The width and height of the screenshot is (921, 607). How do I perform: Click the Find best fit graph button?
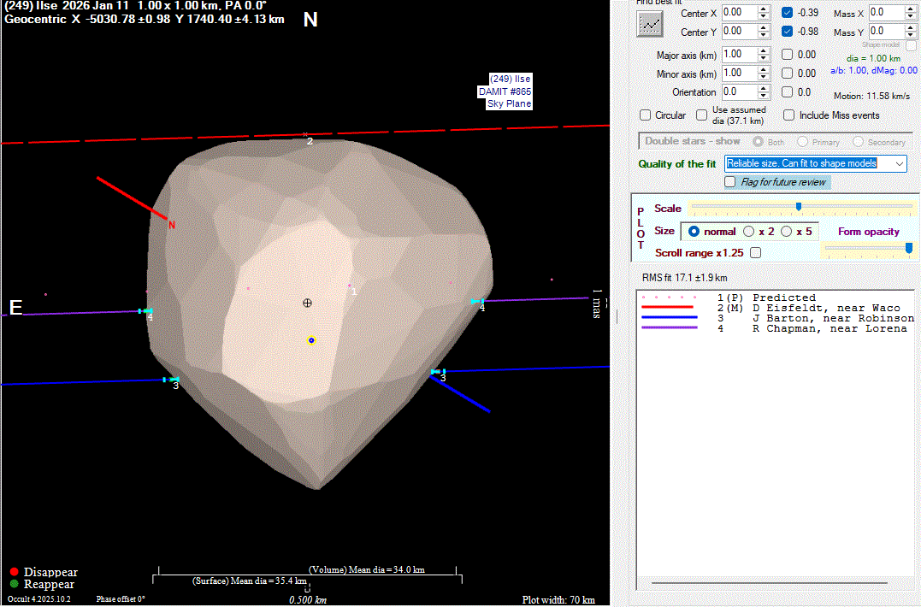pyautogui.click(x=650, y=23)
